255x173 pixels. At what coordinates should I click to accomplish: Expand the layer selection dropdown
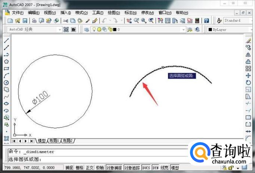coord(183,29)
